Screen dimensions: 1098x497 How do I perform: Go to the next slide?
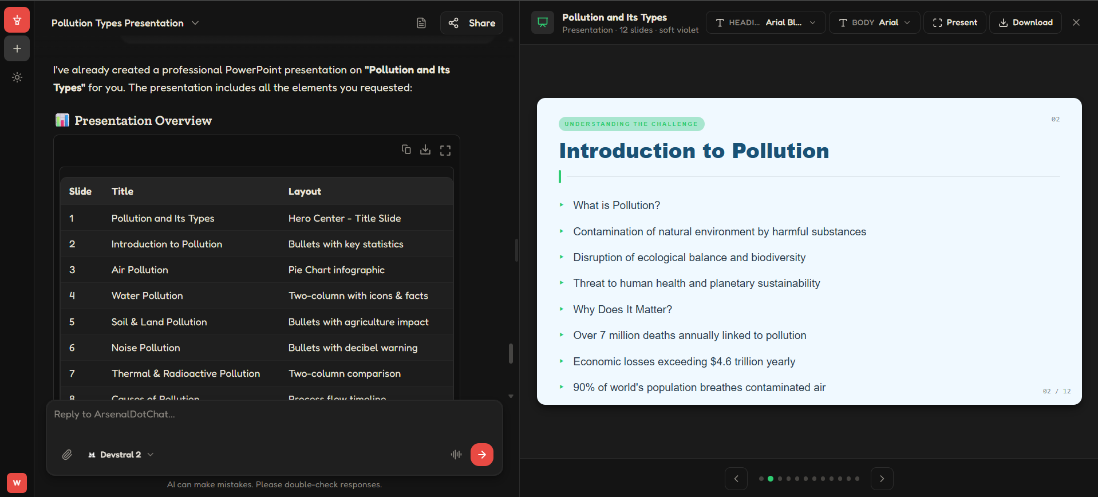pos(882,479)
